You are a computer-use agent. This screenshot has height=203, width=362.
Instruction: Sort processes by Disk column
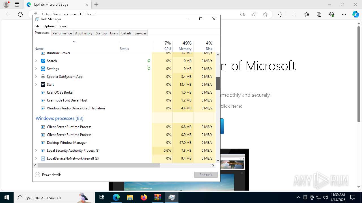(x=204, y=46)
